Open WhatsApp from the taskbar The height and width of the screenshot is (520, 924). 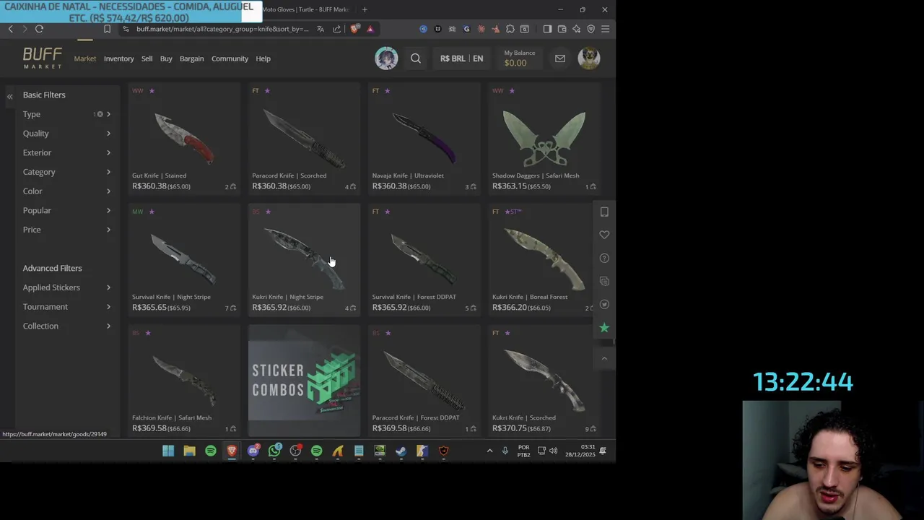click(274, 451)
